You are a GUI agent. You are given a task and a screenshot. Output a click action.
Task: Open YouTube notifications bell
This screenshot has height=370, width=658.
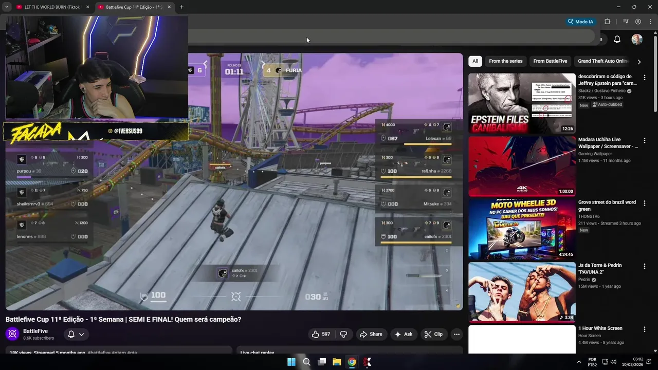click(x=617, y=40)
